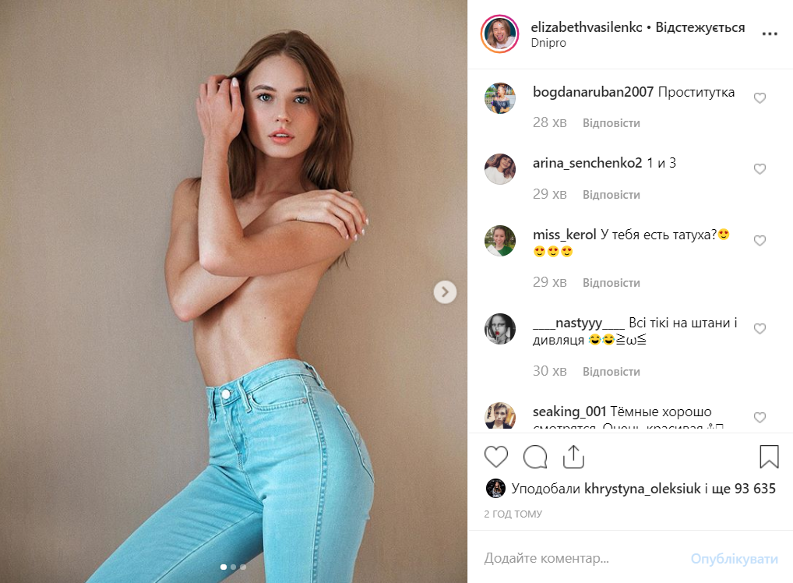Screen dimensions: 793x583
Task: Save the post with the bookmark icon
Action: pyautogui.click(x=769, y=457)
